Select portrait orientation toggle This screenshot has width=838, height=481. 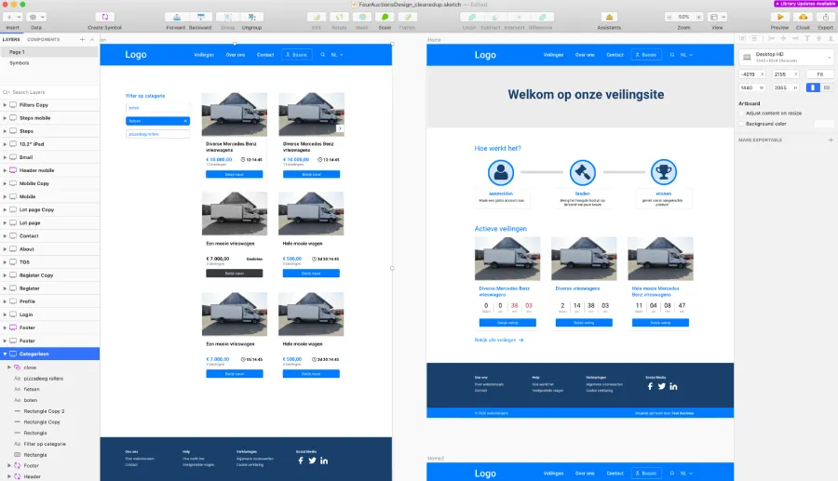813,87
